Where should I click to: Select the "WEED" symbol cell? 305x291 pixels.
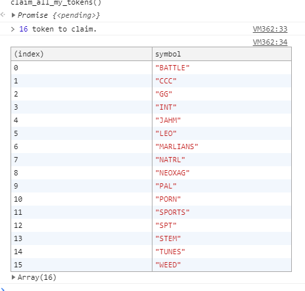[222, 265]
